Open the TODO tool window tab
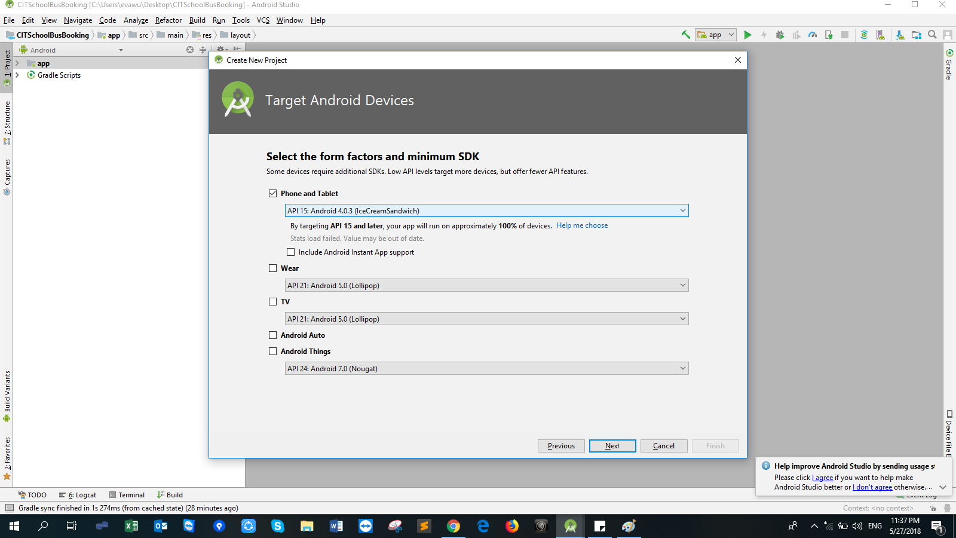 point(32,495)
